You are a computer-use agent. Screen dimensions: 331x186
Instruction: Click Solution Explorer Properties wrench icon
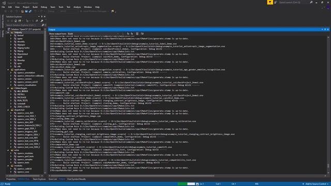click(42, 21)
